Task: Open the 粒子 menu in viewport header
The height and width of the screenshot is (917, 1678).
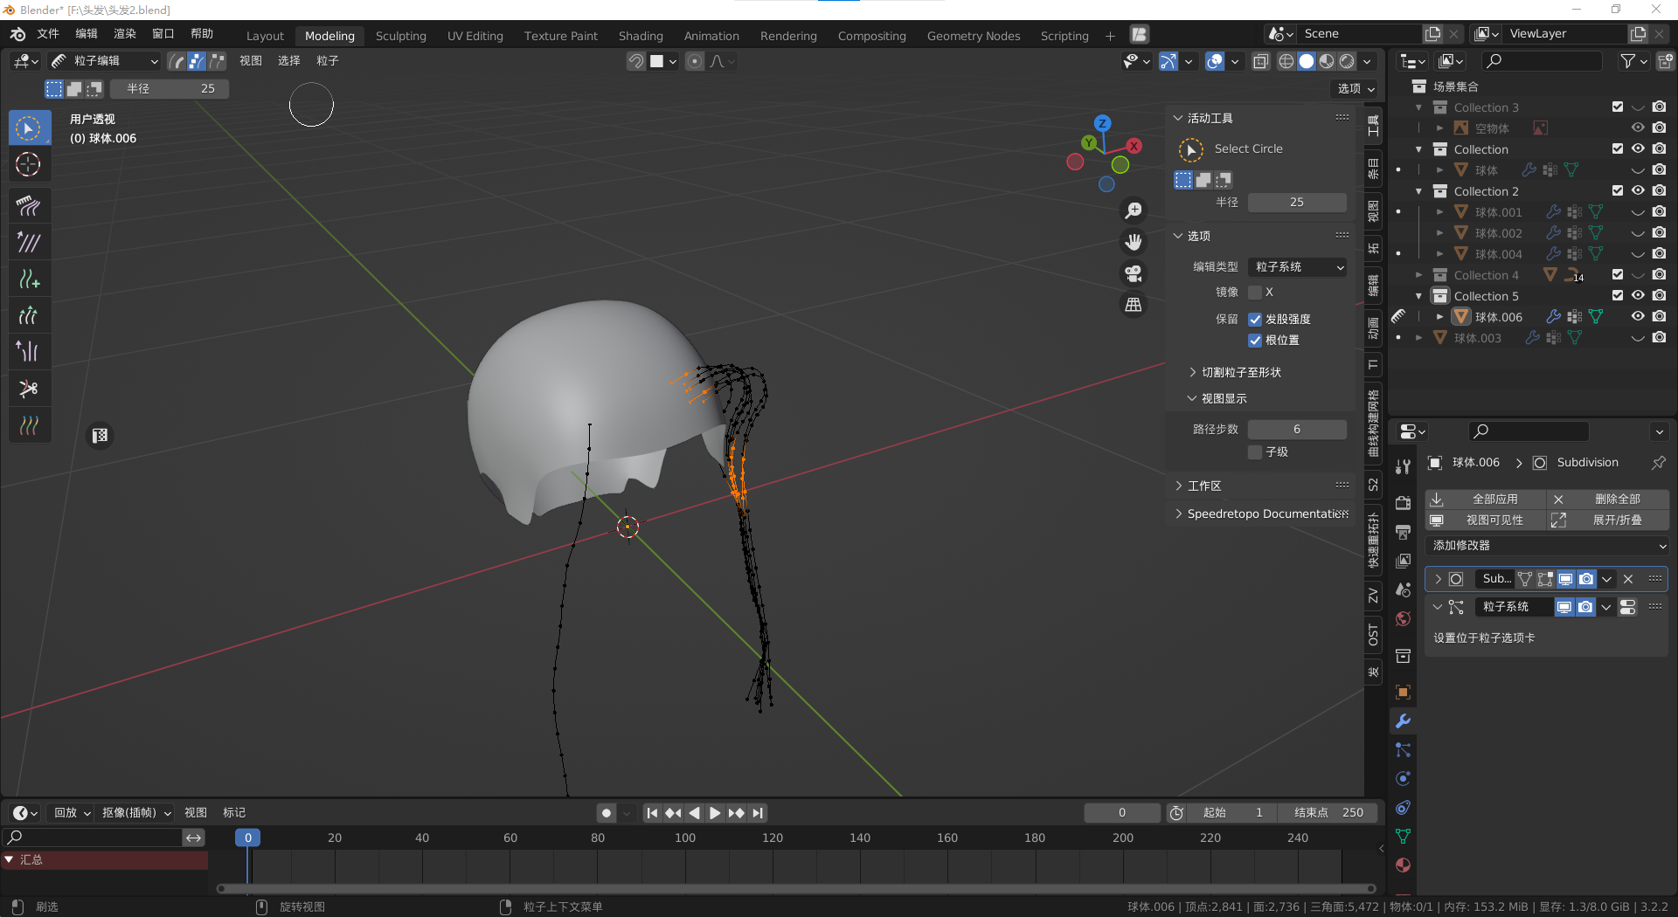Action: point(328,61)
